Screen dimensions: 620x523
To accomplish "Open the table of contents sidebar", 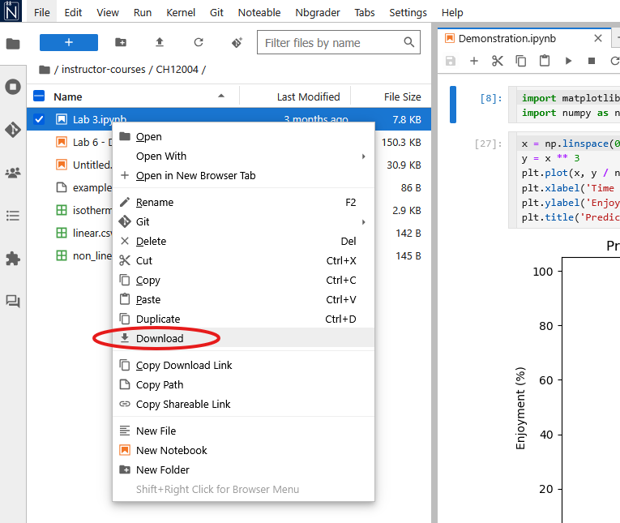I will pos(13,216).
